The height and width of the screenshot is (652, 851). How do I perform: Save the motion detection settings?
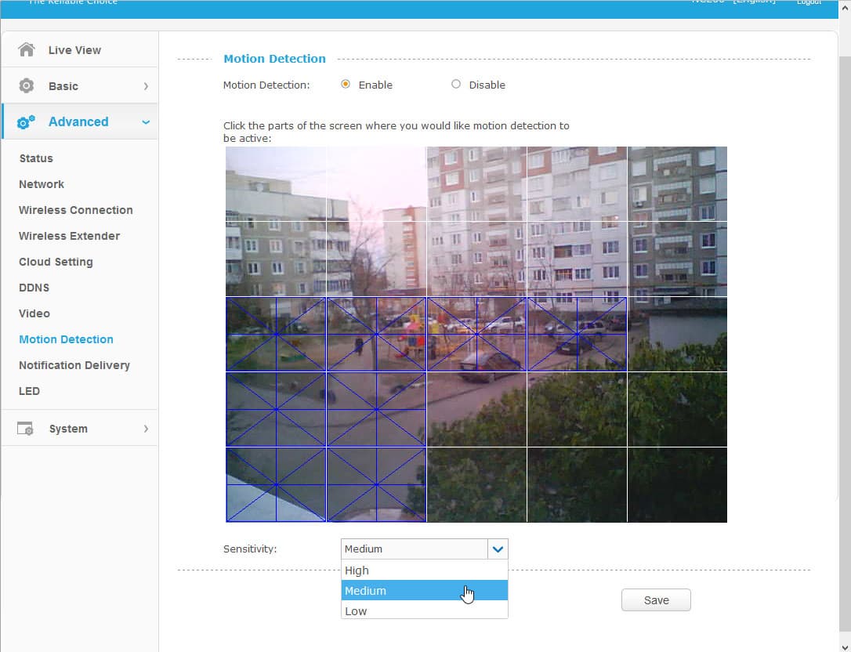click(x=656, y=599)
